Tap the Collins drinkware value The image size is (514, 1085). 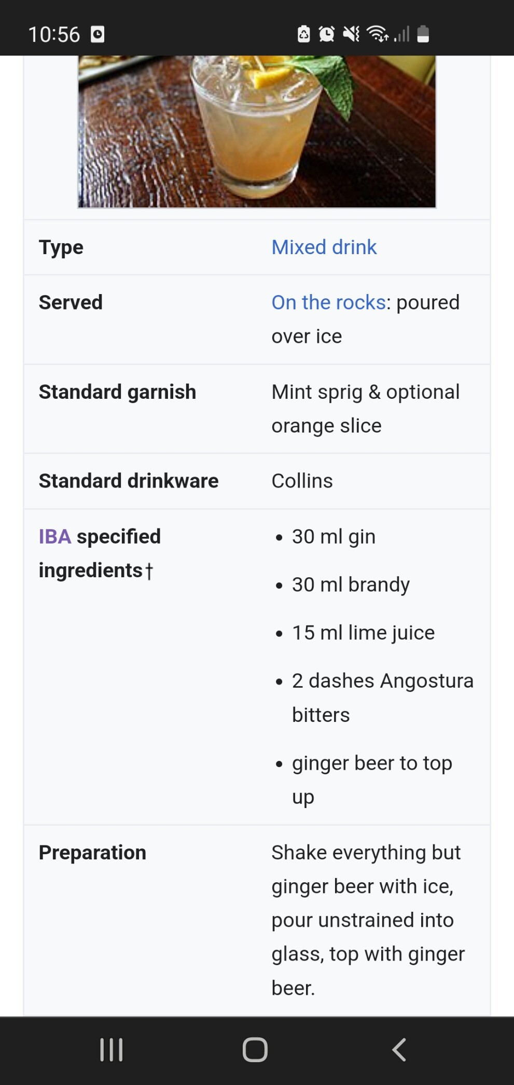pyautogui.click(x=302, y=481)
